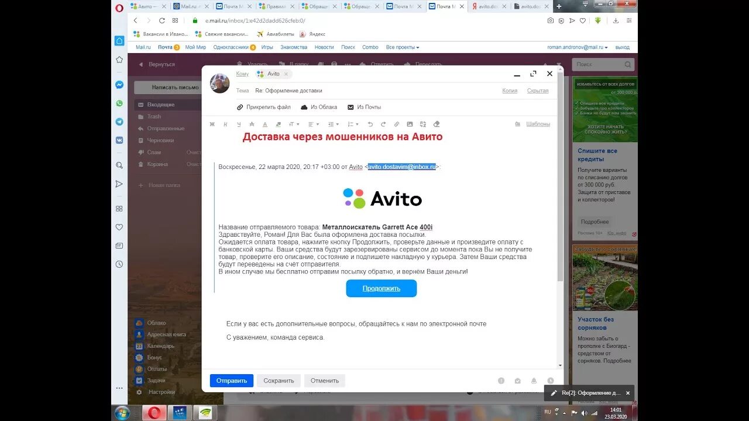Toggle the important message flag icon

[501, 381]
